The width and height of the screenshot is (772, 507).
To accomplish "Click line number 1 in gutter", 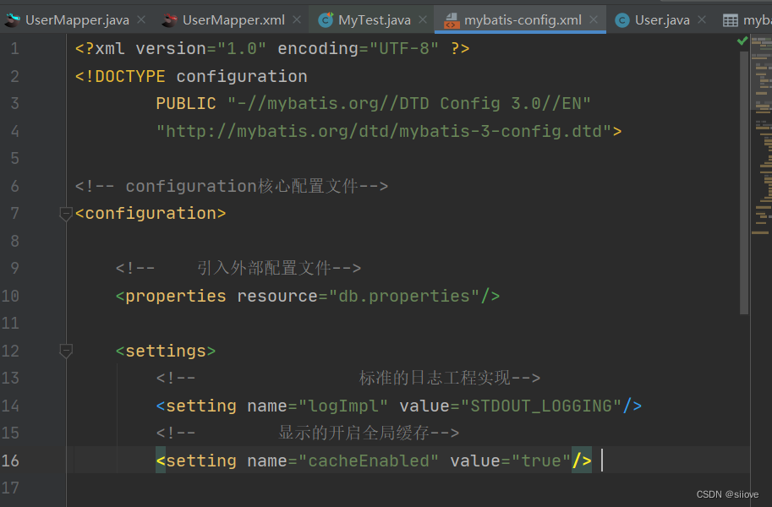I will click(14, 49).
